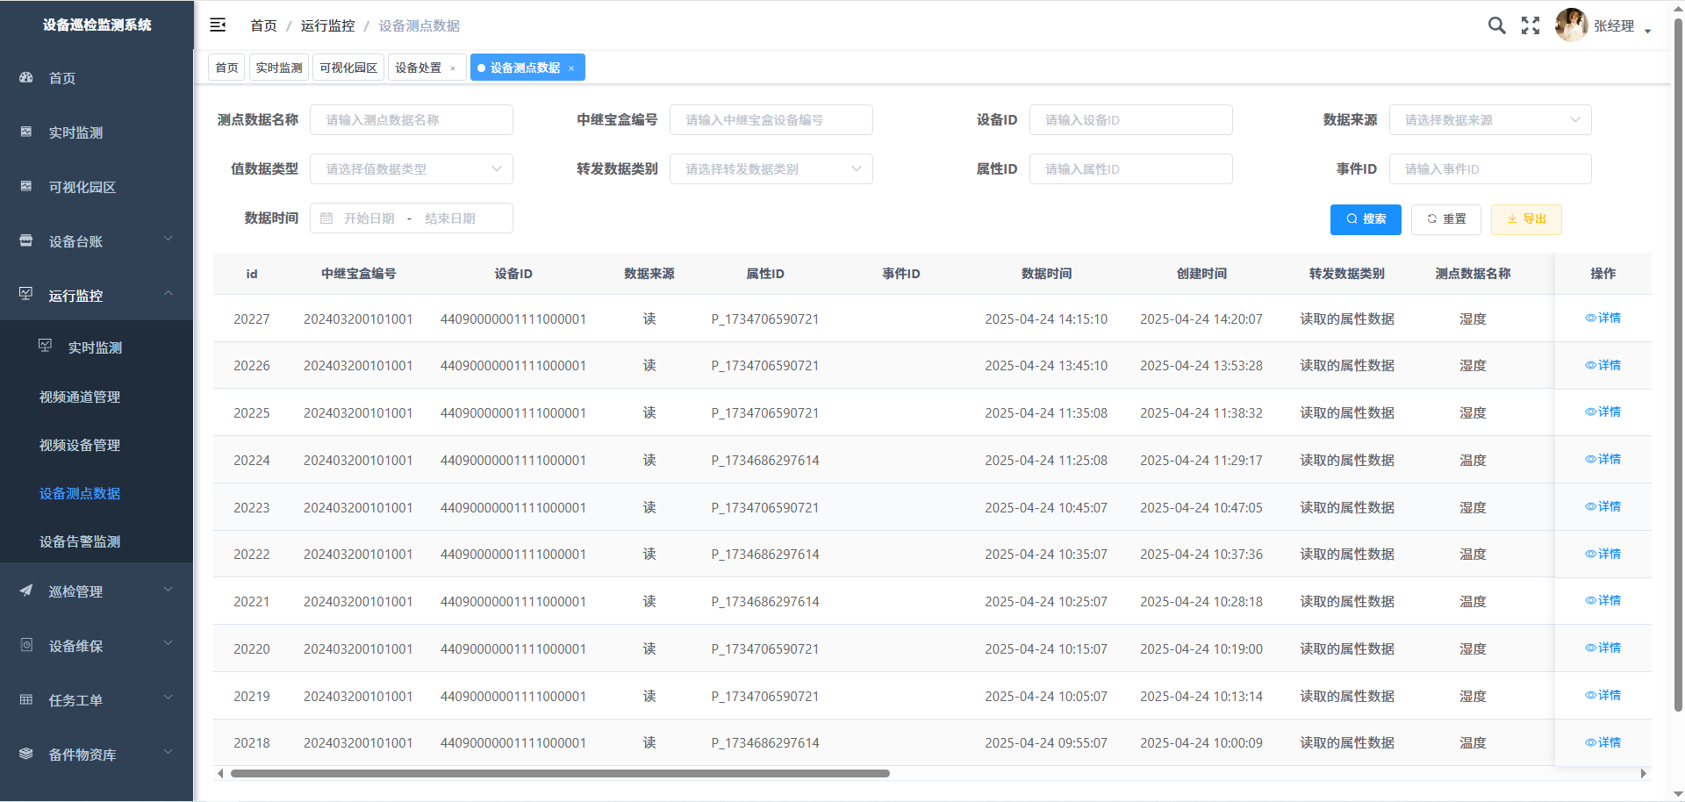Click the 巡检管理 paper plane icon
The image size is (1685, 802).
coord(26,591)
